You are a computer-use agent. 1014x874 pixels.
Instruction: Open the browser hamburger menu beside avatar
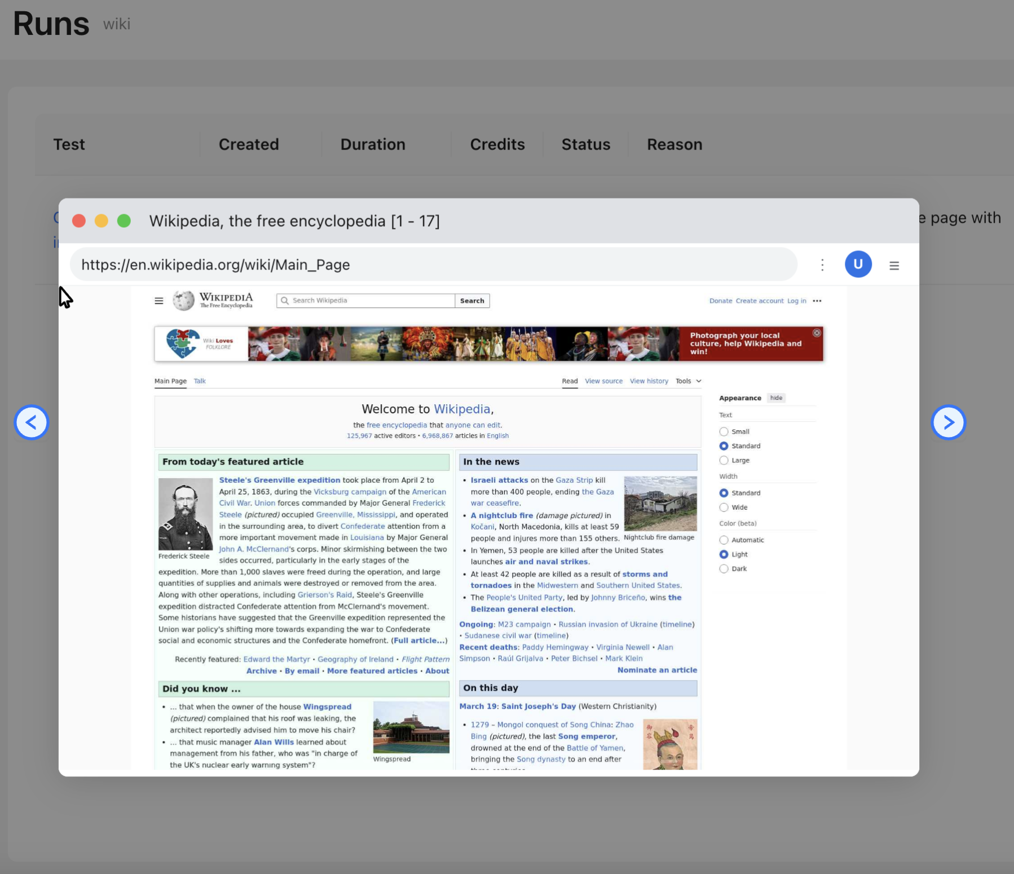pos(894,266)
